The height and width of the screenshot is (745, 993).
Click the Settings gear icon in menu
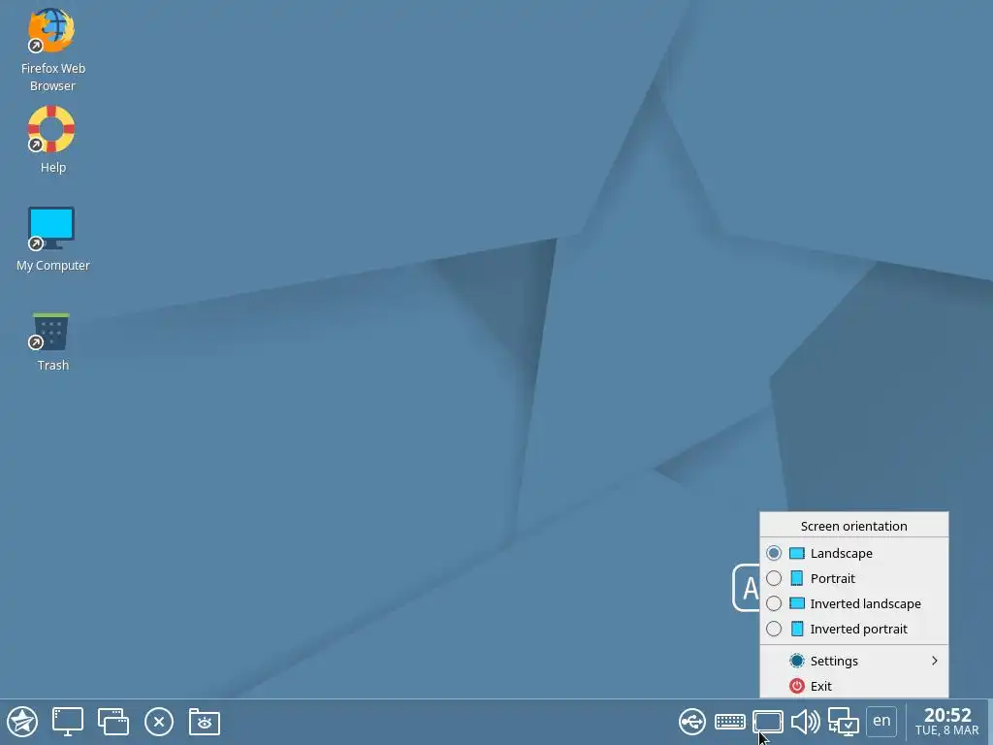tap(797, 661)
